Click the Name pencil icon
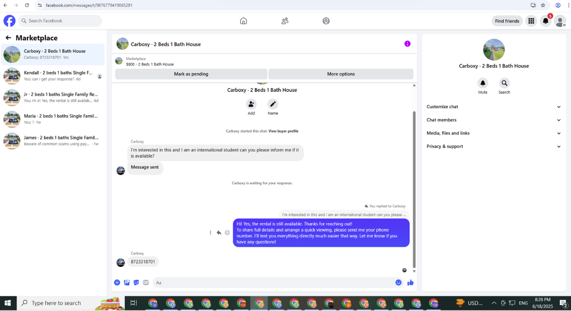 coord(273,104)
